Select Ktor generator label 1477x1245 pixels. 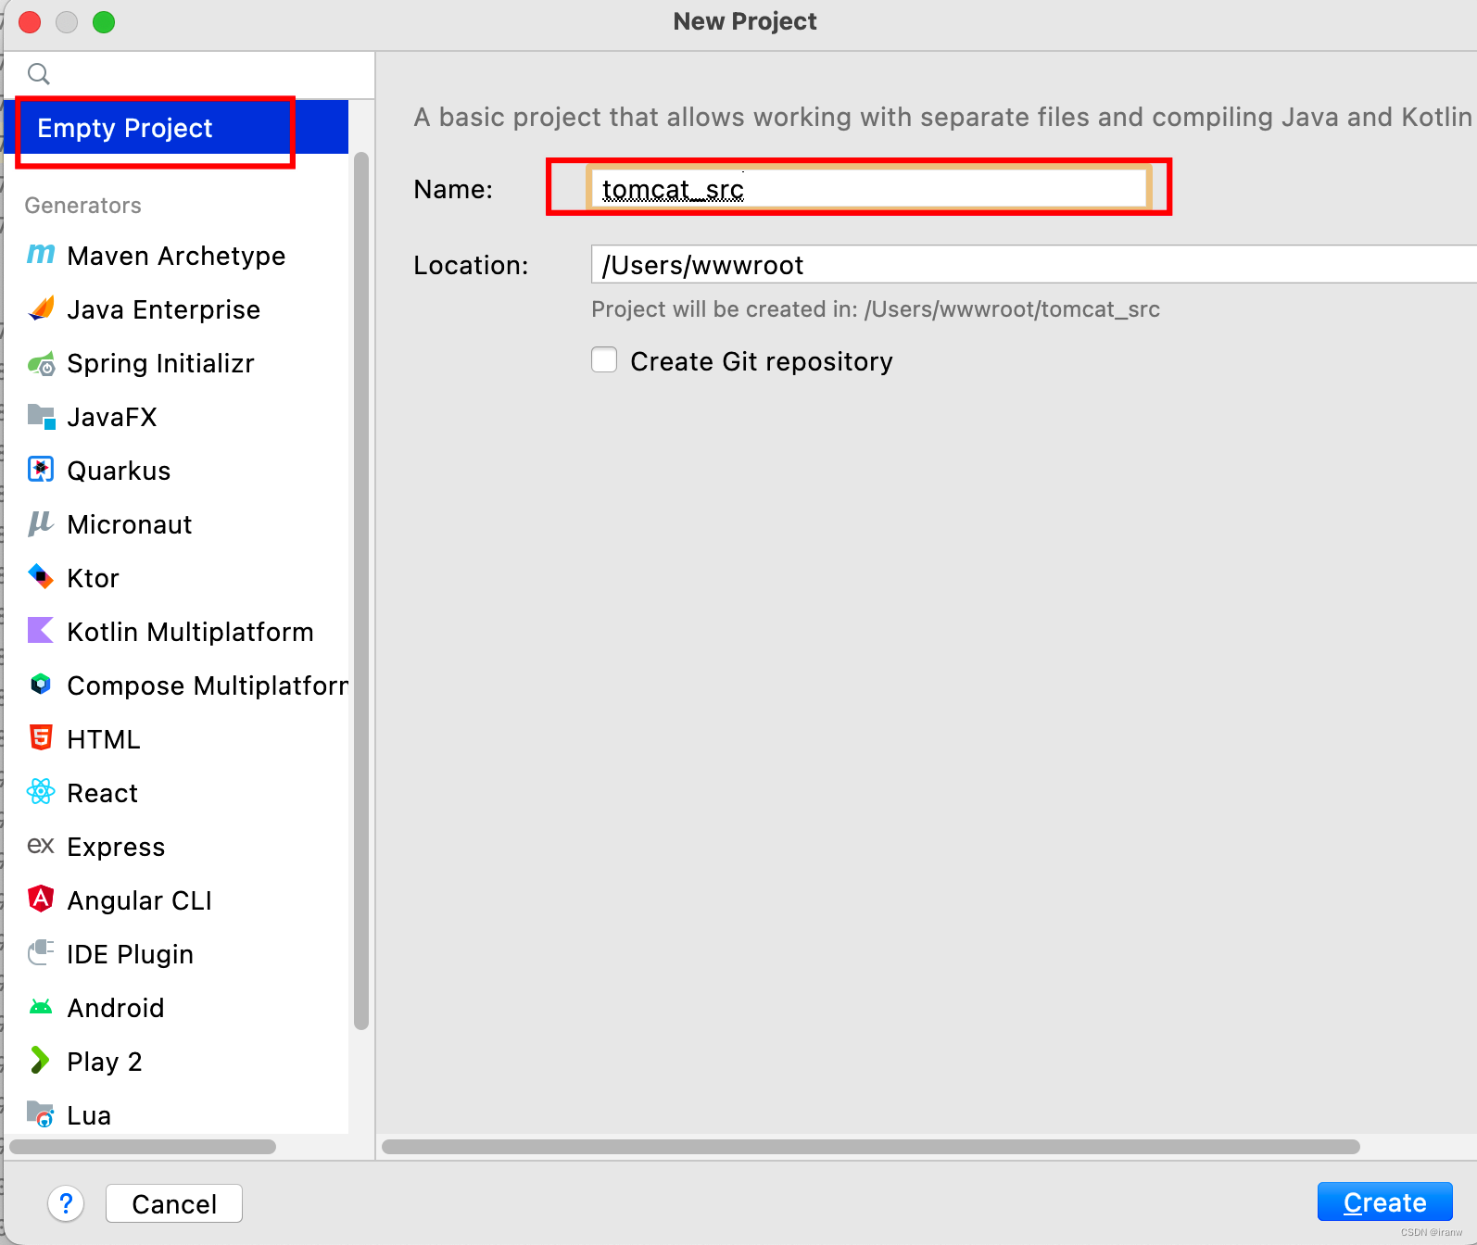click(94, 578)
